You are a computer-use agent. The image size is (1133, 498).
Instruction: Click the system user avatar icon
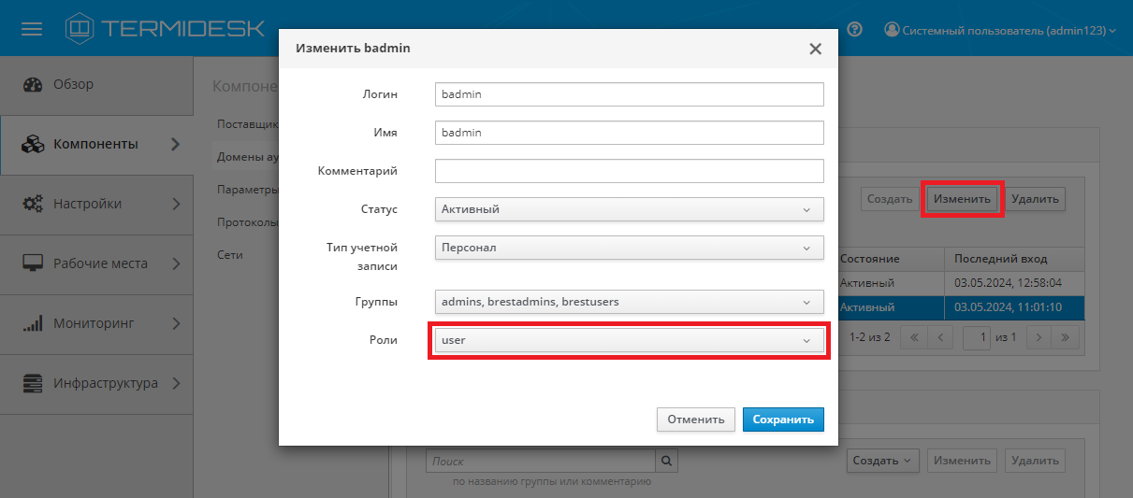892,30
